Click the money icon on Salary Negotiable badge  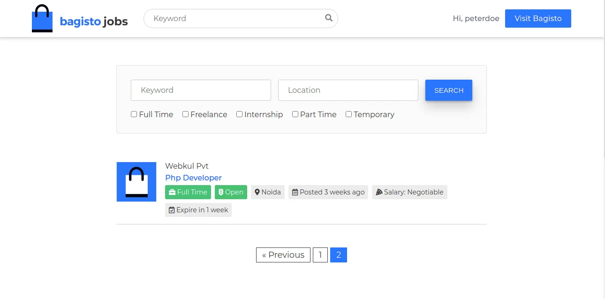click(x=378, y=192)
